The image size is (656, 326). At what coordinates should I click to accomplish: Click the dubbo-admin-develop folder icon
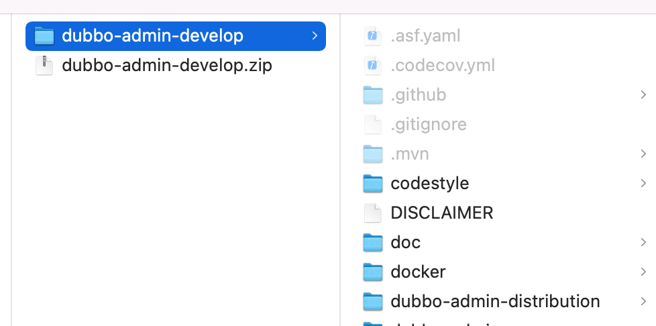(x=44, y=36)
